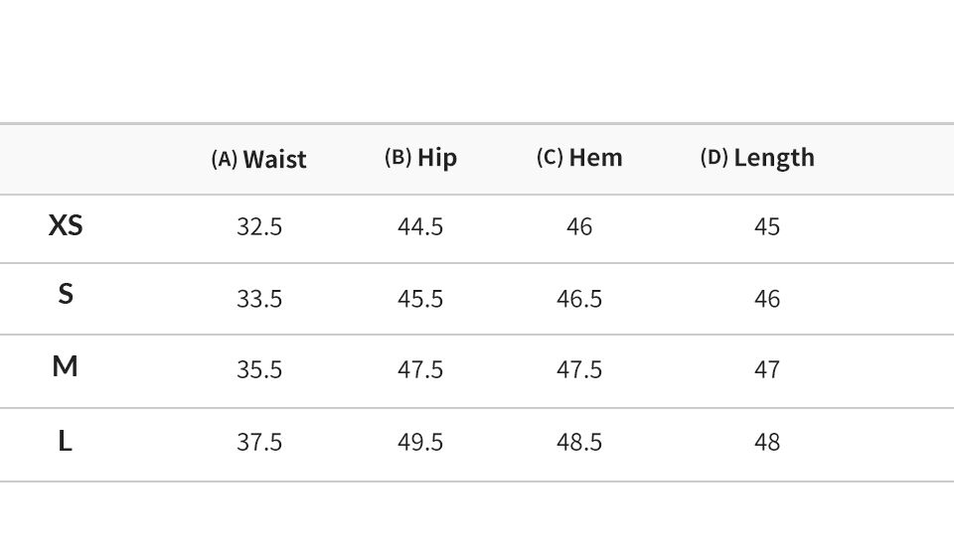The width and height of the screenshot is (954, 546).
Task: Click the (D) Length column header
Action: [757, 158]
